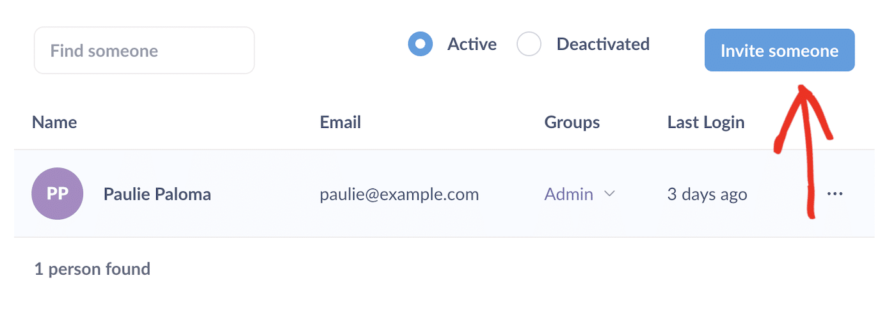Click the Email column header
The width and height of the screenshot is (896, 317).
click(340, 122)
